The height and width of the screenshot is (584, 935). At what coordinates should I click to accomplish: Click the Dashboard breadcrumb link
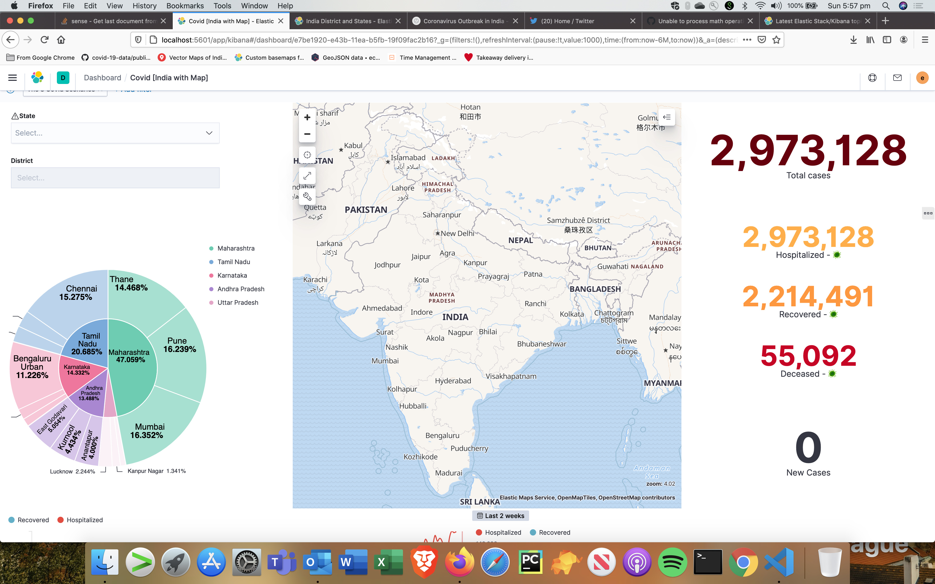point(102,78)
